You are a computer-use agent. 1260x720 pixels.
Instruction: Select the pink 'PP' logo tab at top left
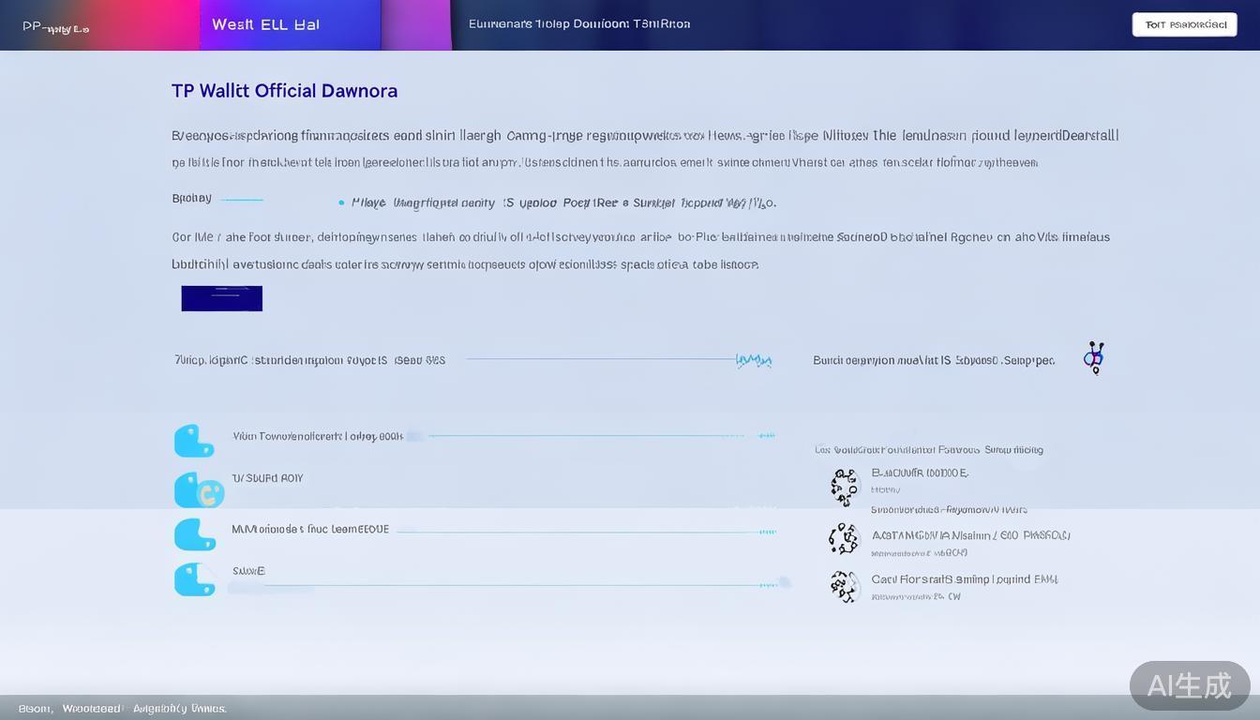(x=56, y=27)
